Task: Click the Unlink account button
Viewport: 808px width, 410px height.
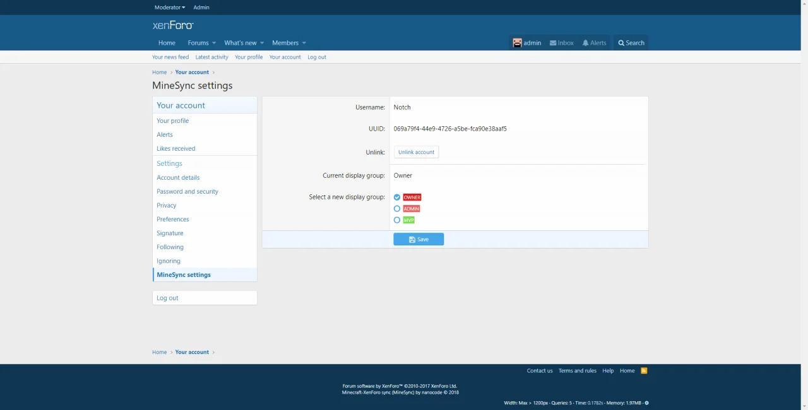Action: click(416, 152)
